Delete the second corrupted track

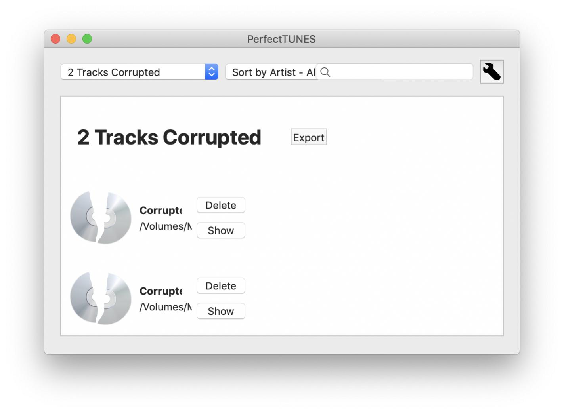click(221, 286)
